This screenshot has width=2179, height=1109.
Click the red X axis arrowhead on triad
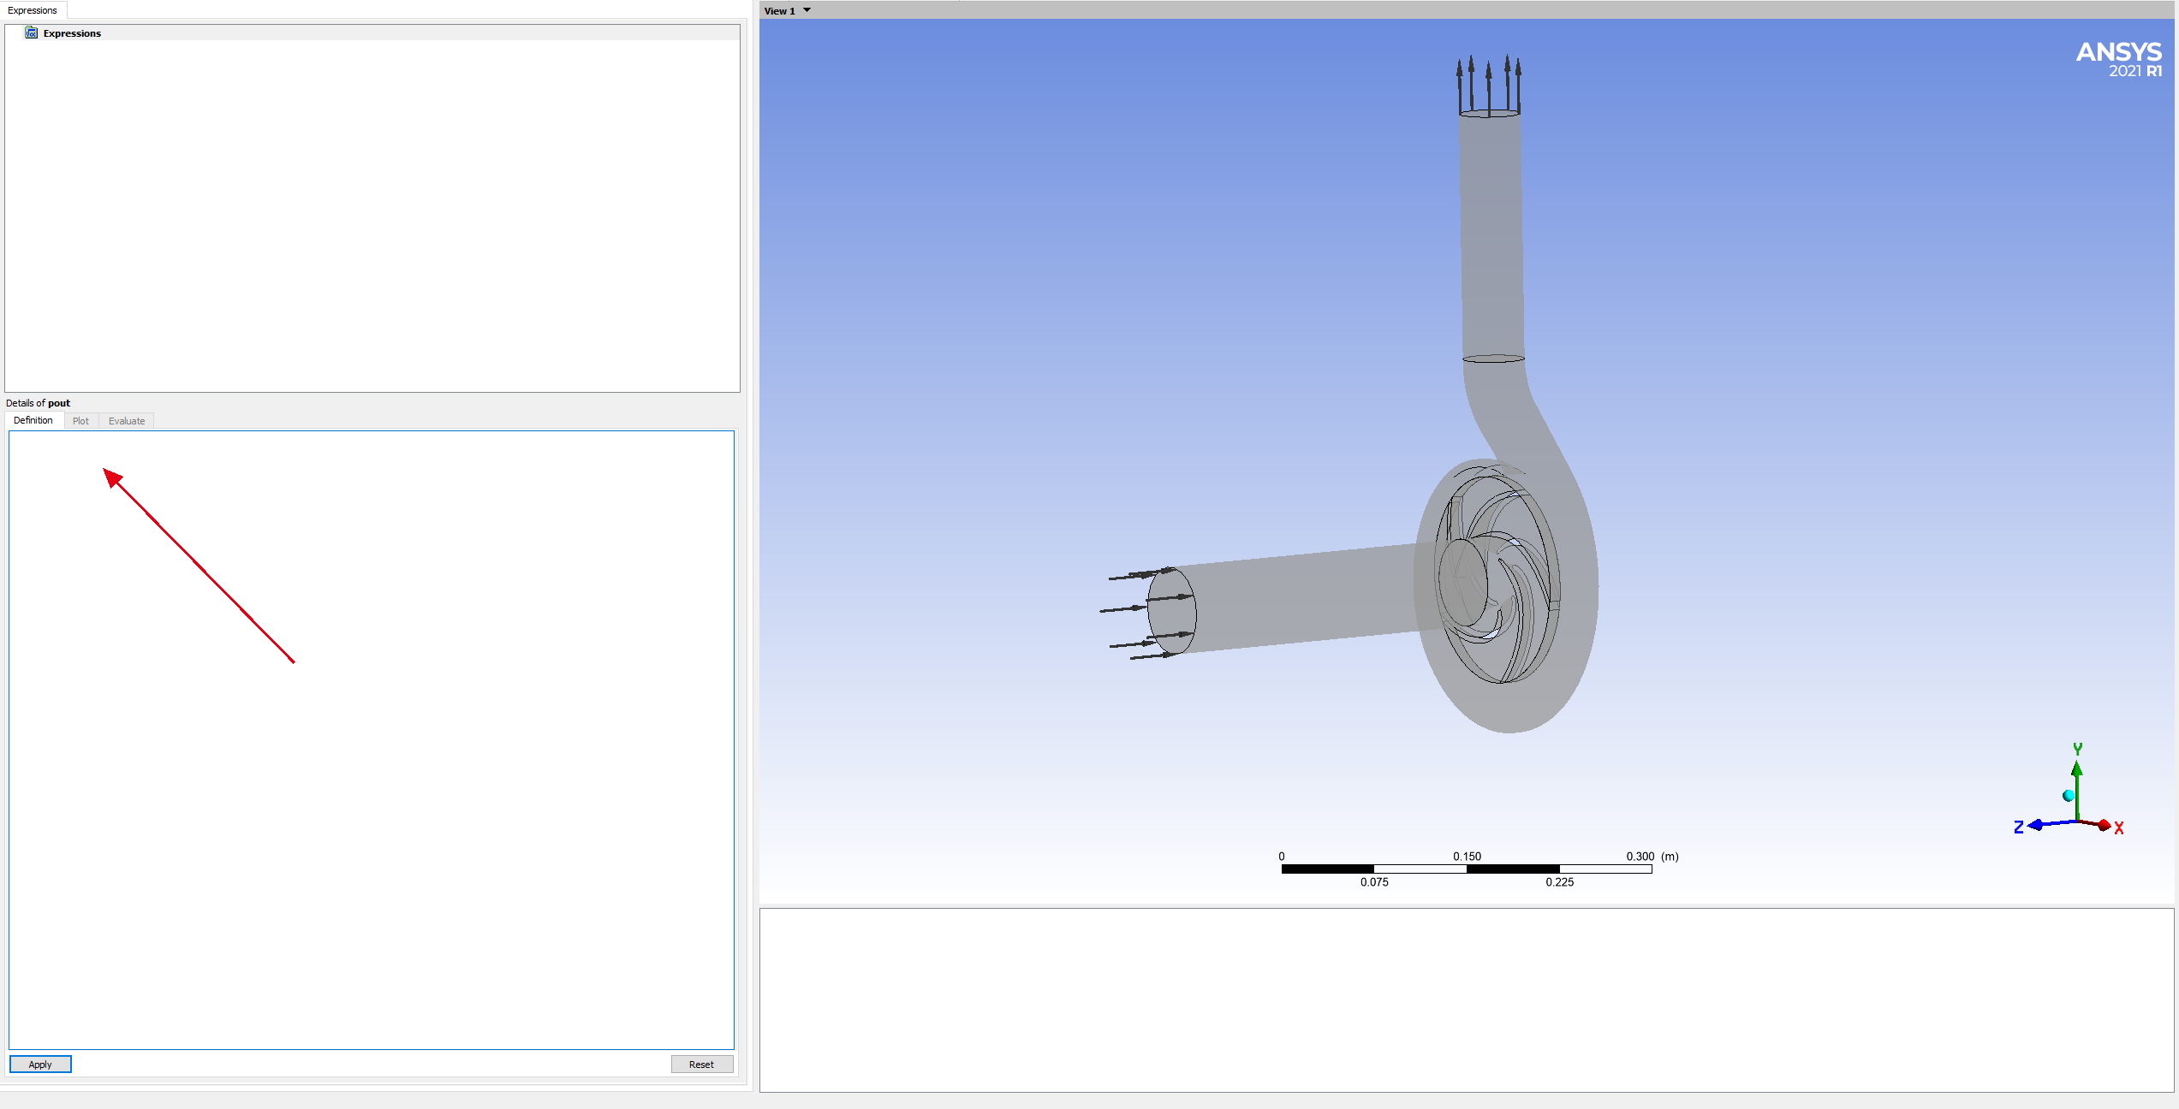pyautogui.click(x=2104, y=825)
